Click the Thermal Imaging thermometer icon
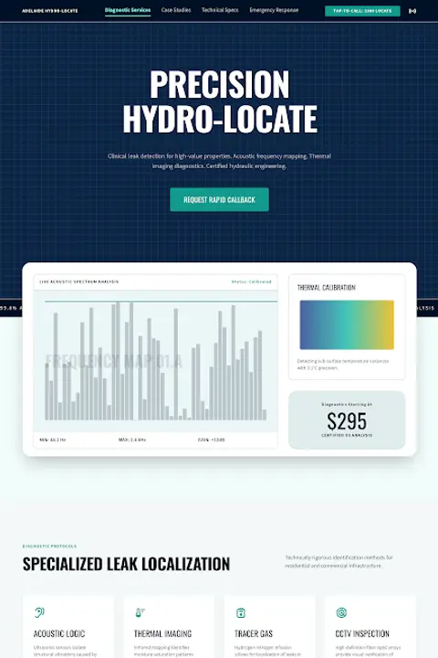 [x=140, y=612]
